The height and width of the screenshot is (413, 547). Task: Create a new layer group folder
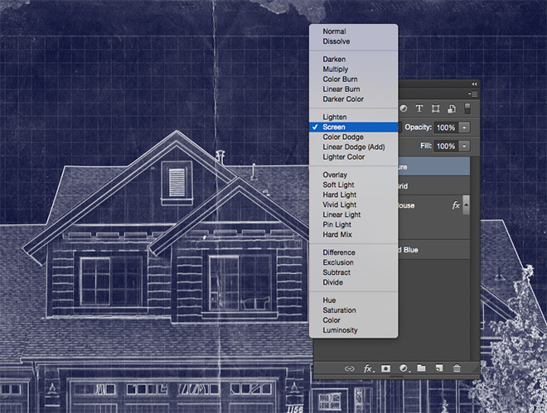pos(421,367)
